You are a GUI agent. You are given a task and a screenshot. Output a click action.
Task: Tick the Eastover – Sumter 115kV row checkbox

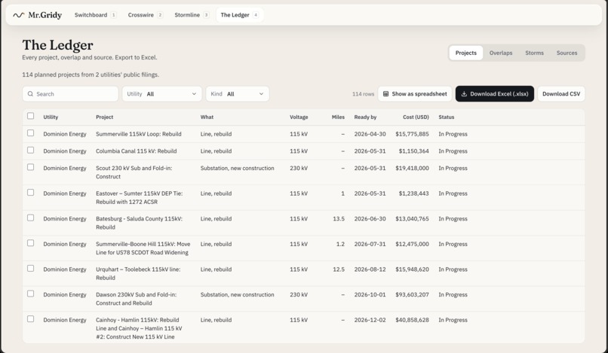point(31,193)
